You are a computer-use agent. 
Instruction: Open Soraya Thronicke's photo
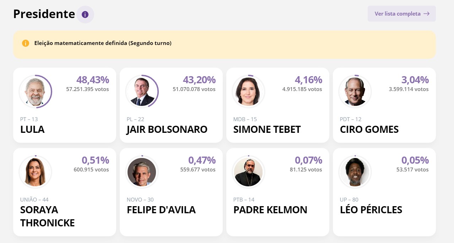pyautogui.click(x=35, y=172)
